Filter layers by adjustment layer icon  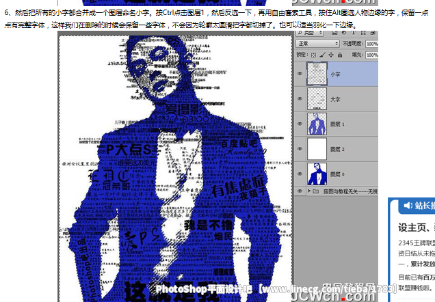pyautogui.click(x=344, y=33)
